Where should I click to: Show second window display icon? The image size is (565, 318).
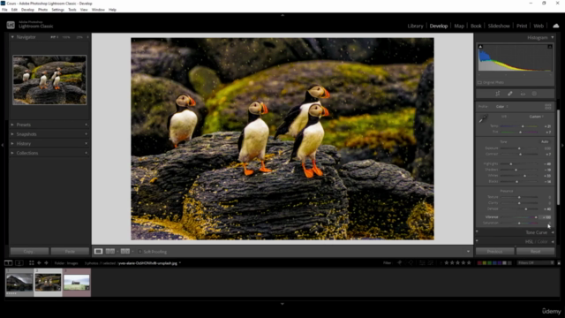tap(19, 263)
